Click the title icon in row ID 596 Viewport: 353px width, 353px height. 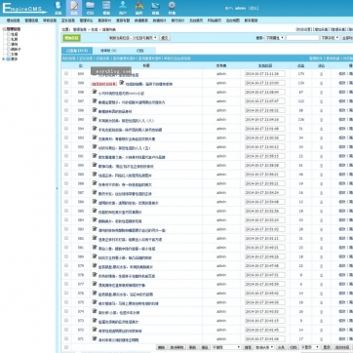pos(95,110)
